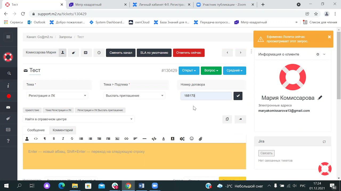Viewport: 341px width, 191px height.
Task: Click the clock icon in ticket toolbar
Action: [x=99, y=53]
